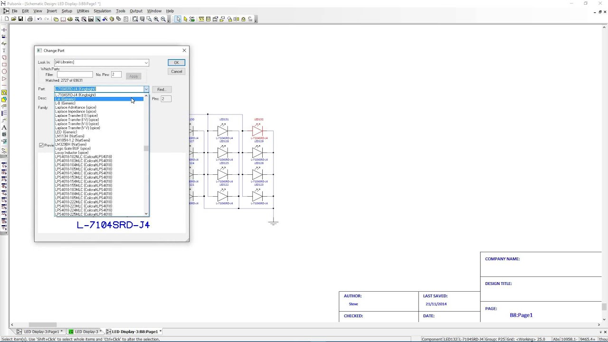The image size is (608, 342).
Task: Toggle the Preview checkbox in dialog
Action: pos(41,145)
